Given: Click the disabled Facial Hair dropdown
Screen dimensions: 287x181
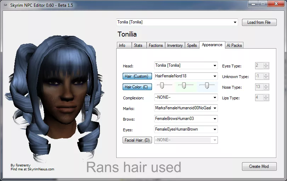Looking at the screenshot, I should 186,140.
